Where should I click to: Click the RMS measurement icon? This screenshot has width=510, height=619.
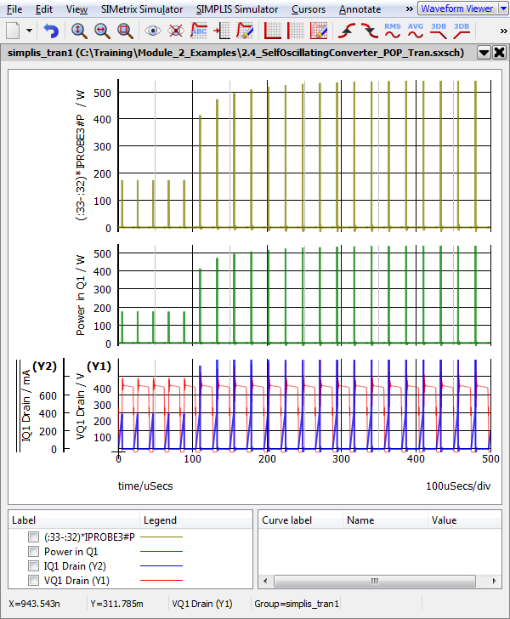click(393, 31)
